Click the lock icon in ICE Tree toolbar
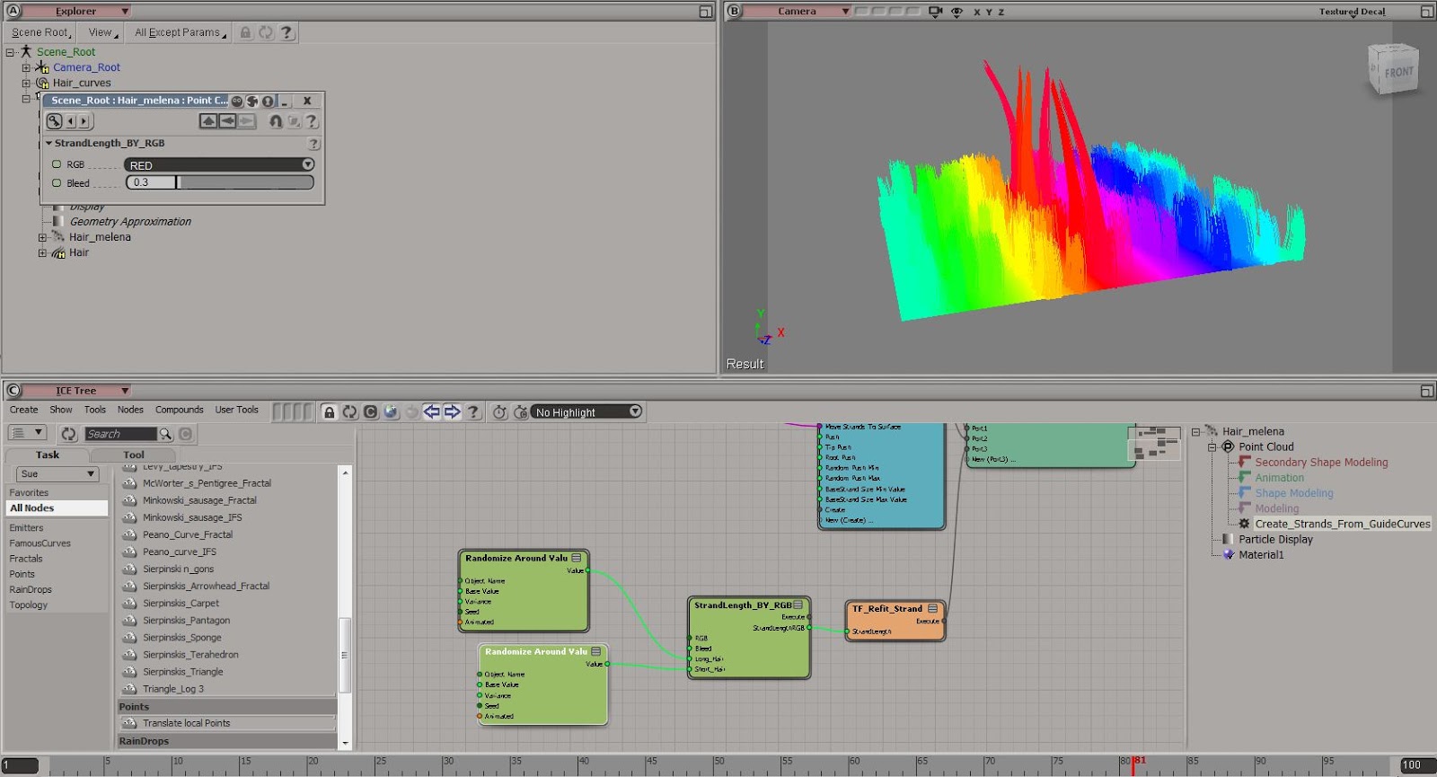 (x=330, y=412)
